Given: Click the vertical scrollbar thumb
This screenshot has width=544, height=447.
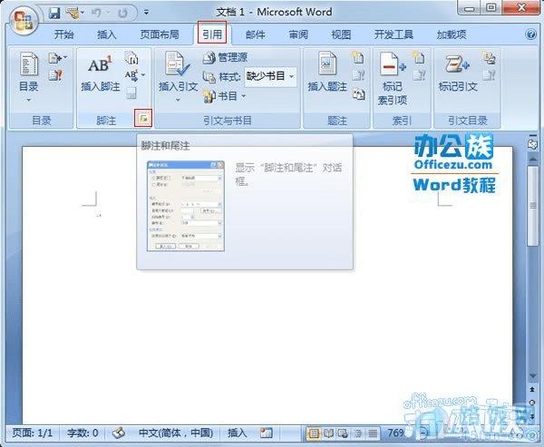Looking at the screenshot, I should pos(532,206).
